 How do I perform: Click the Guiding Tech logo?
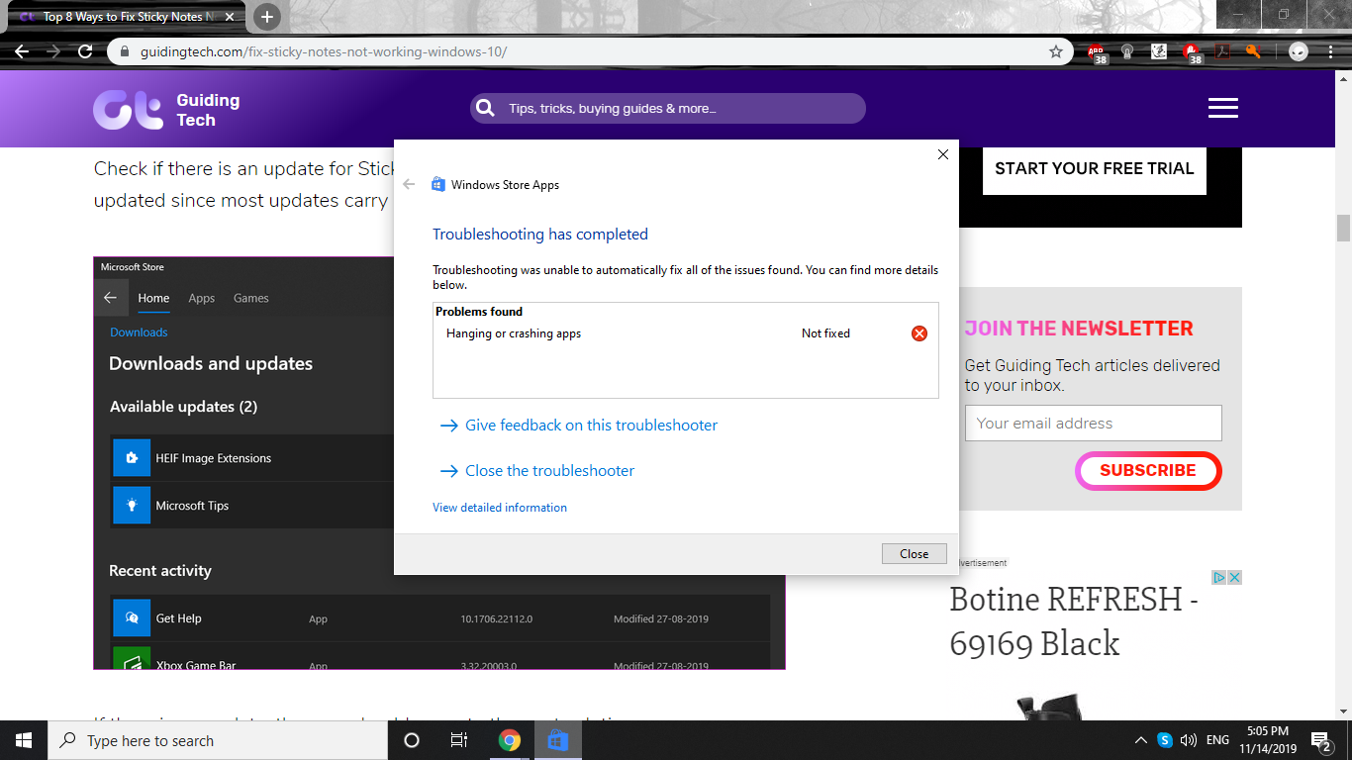click(166, 110)
